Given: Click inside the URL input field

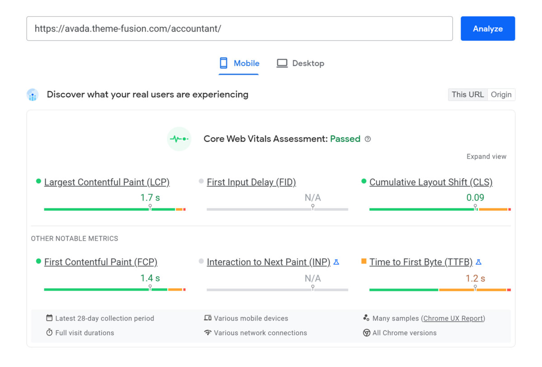Looking at the screenshot, I should [x=239, y=28].
